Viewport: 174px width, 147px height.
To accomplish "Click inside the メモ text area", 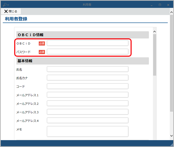I will [88, 131].
